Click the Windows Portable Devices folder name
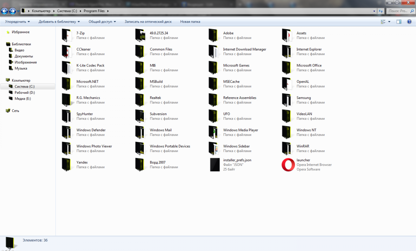The height and width of the screenshot is (251, 416). [x=170, y=146]
